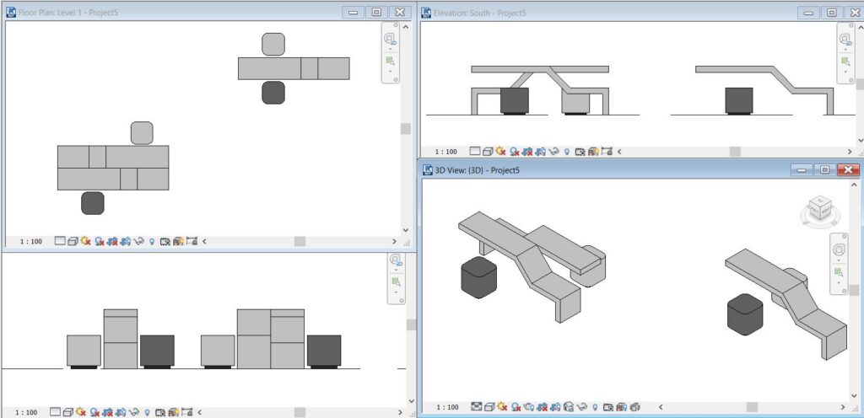Open the 1 : 100 scale list in 3D View
This screenshot has width=864, height=418.
447,408
